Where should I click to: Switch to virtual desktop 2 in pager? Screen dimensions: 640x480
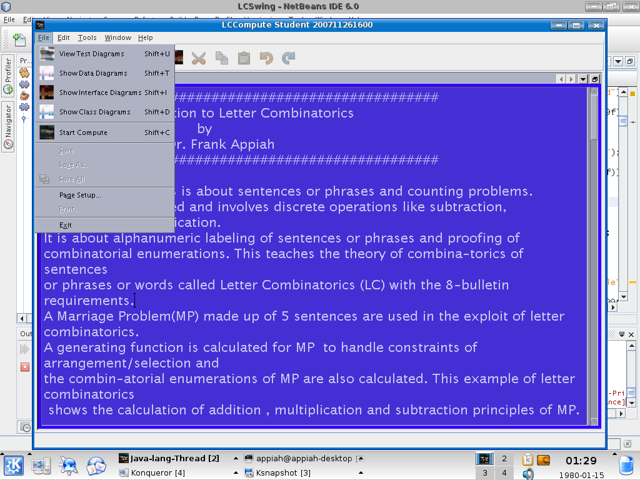504,458
